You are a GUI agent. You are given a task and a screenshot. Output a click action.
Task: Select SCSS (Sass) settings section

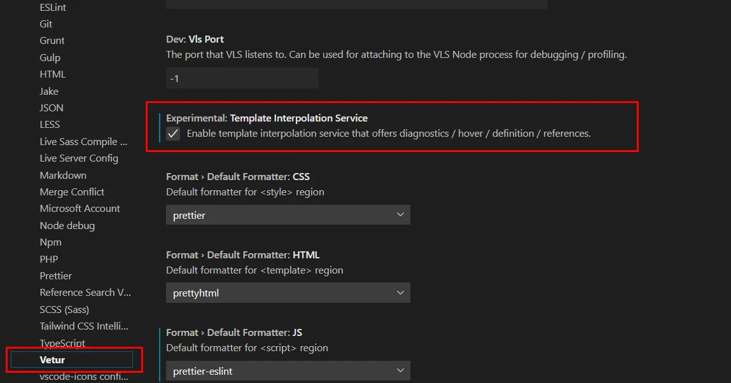click(x=64, y=310)
